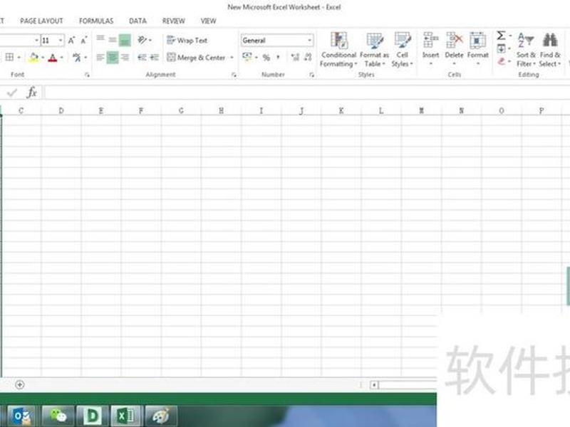Open the DATA tab
This screenshot has width=570, height=427.
pos(138,21)
